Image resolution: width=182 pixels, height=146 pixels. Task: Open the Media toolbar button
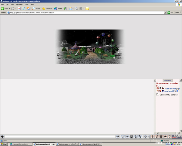[58, 9]
